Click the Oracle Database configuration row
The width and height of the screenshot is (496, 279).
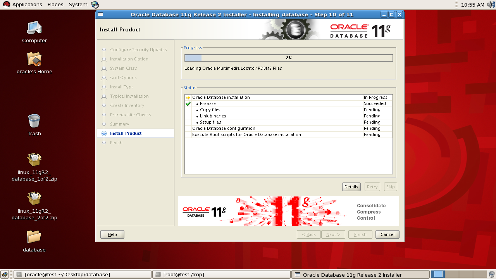pyautogui.click(x=289, y=129)
